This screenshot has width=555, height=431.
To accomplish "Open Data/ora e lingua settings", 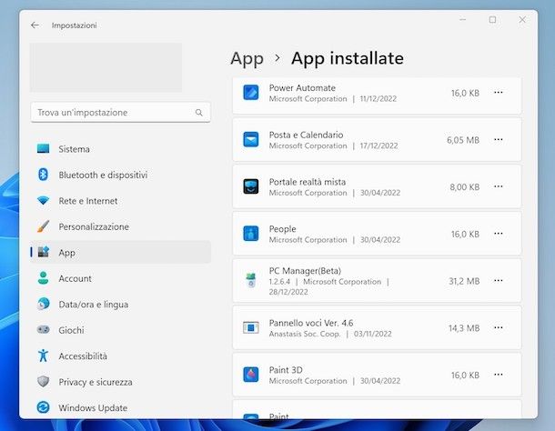I will [x=121, y=305].
